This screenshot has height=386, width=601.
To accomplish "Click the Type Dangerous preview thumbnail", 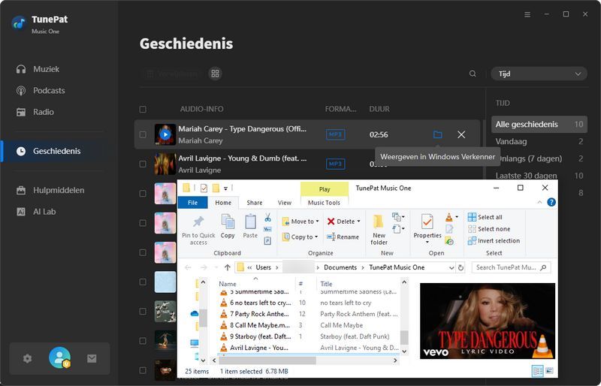I will click(488, 321).
